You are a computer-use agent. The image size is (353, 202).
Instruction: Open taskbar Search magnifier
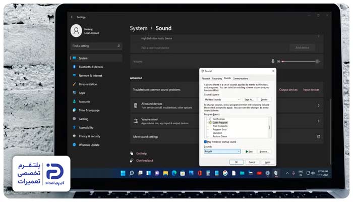click(x=132, y=173)
